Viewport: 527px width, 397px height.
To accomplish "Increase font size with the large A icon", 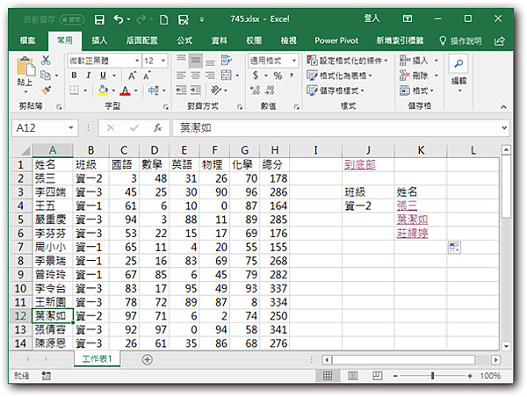I will point(132,76).
